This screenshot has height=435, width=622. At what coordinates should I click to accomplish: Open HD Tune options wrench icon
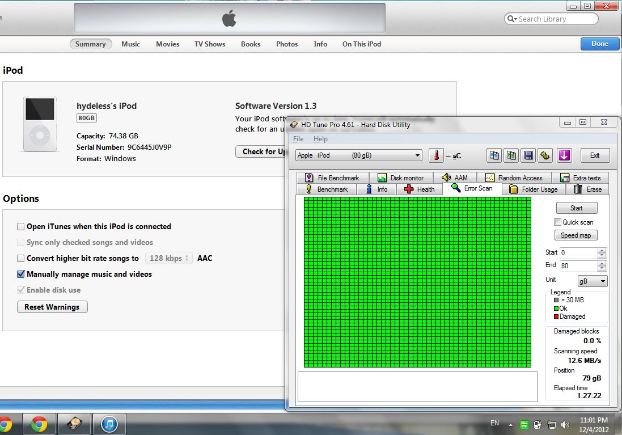545,155
